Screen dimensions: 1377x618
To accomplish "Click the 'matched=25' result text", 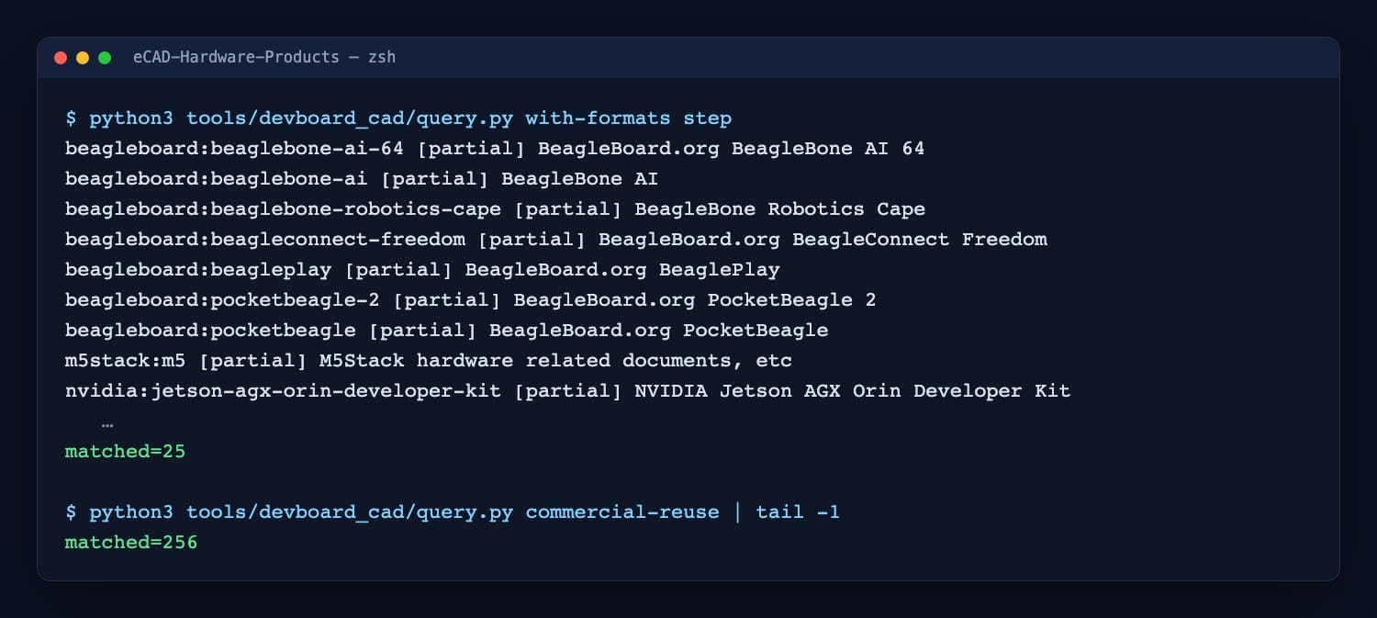I will click(x=126, y=452).
